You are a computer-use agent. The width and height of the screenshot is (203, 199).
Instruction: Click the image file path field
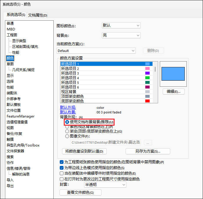[106, 142]
